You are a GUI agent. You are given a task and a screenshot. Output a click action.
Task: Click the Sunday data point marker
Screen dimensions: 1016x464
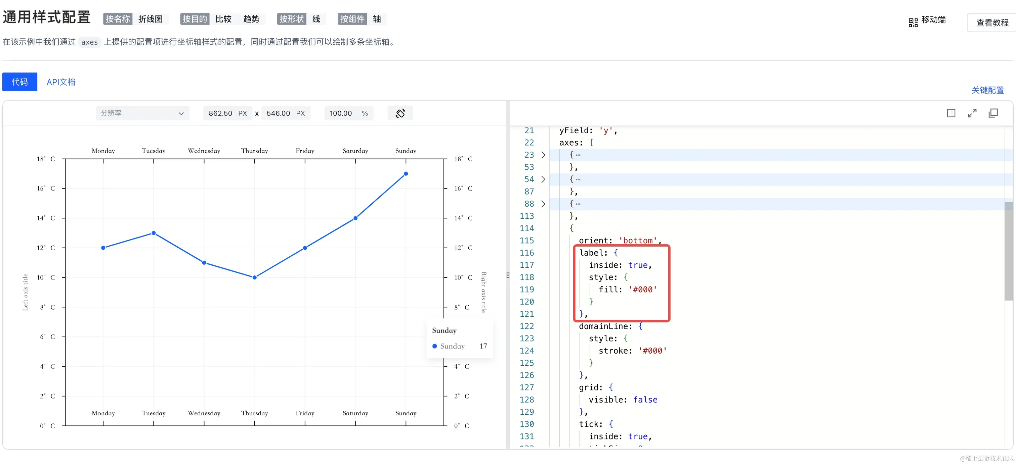tap(406, 174)
